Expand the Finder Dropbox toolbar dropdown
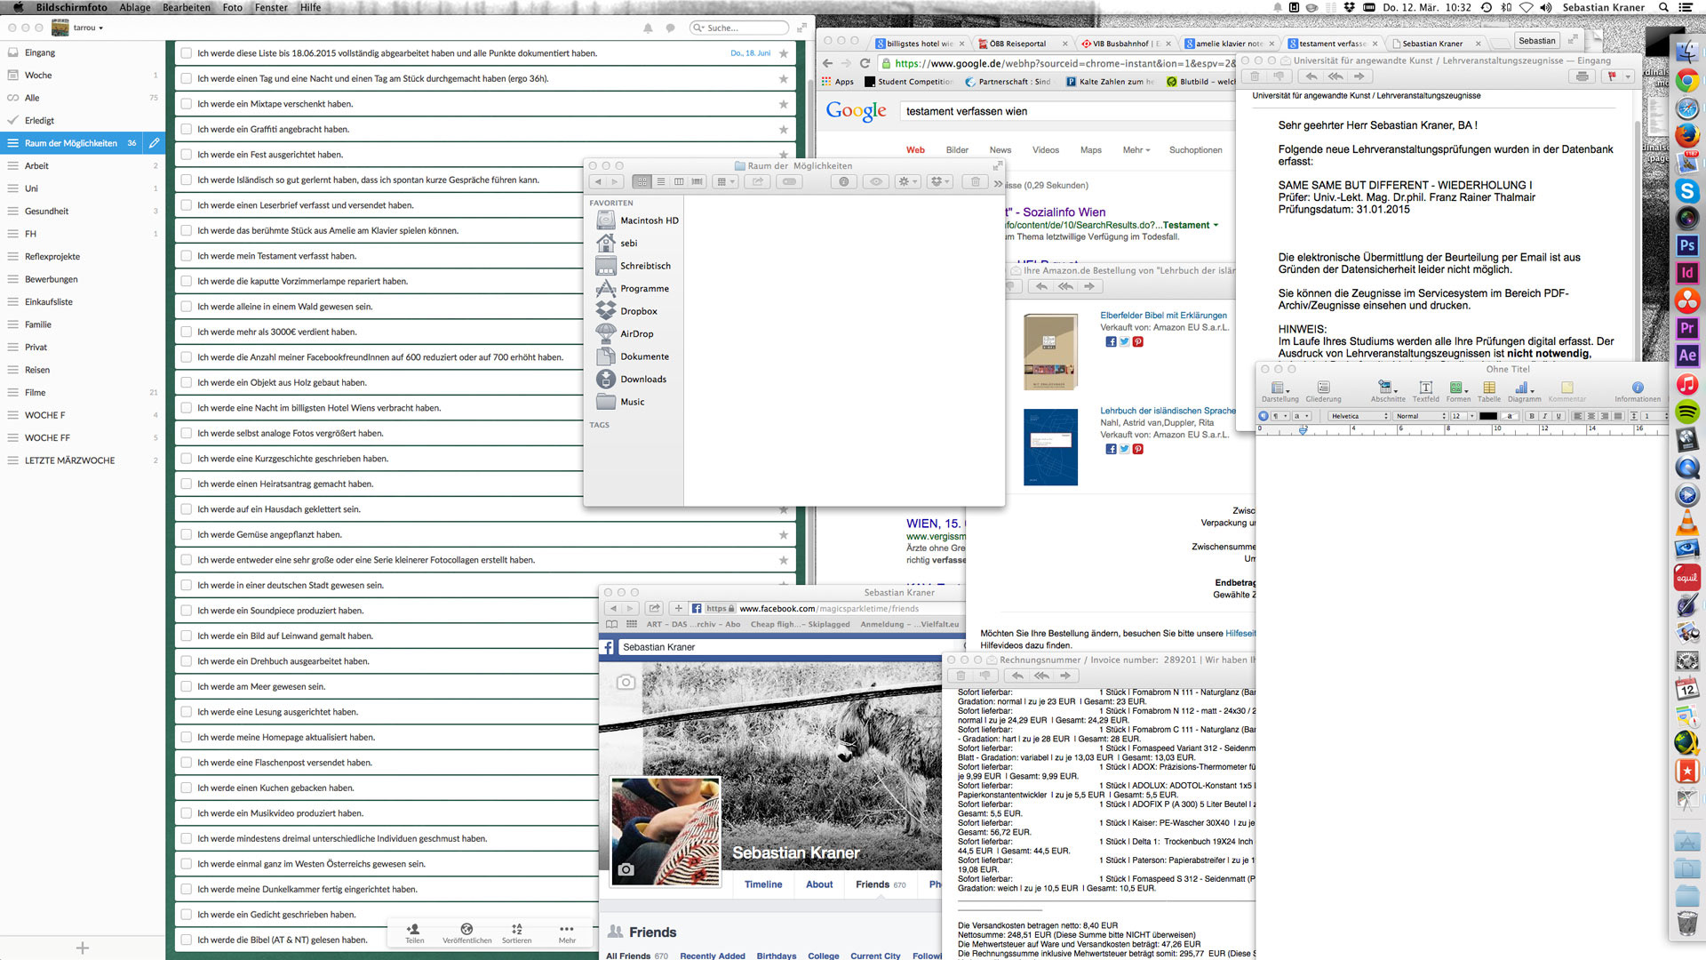 coord(939,181)
